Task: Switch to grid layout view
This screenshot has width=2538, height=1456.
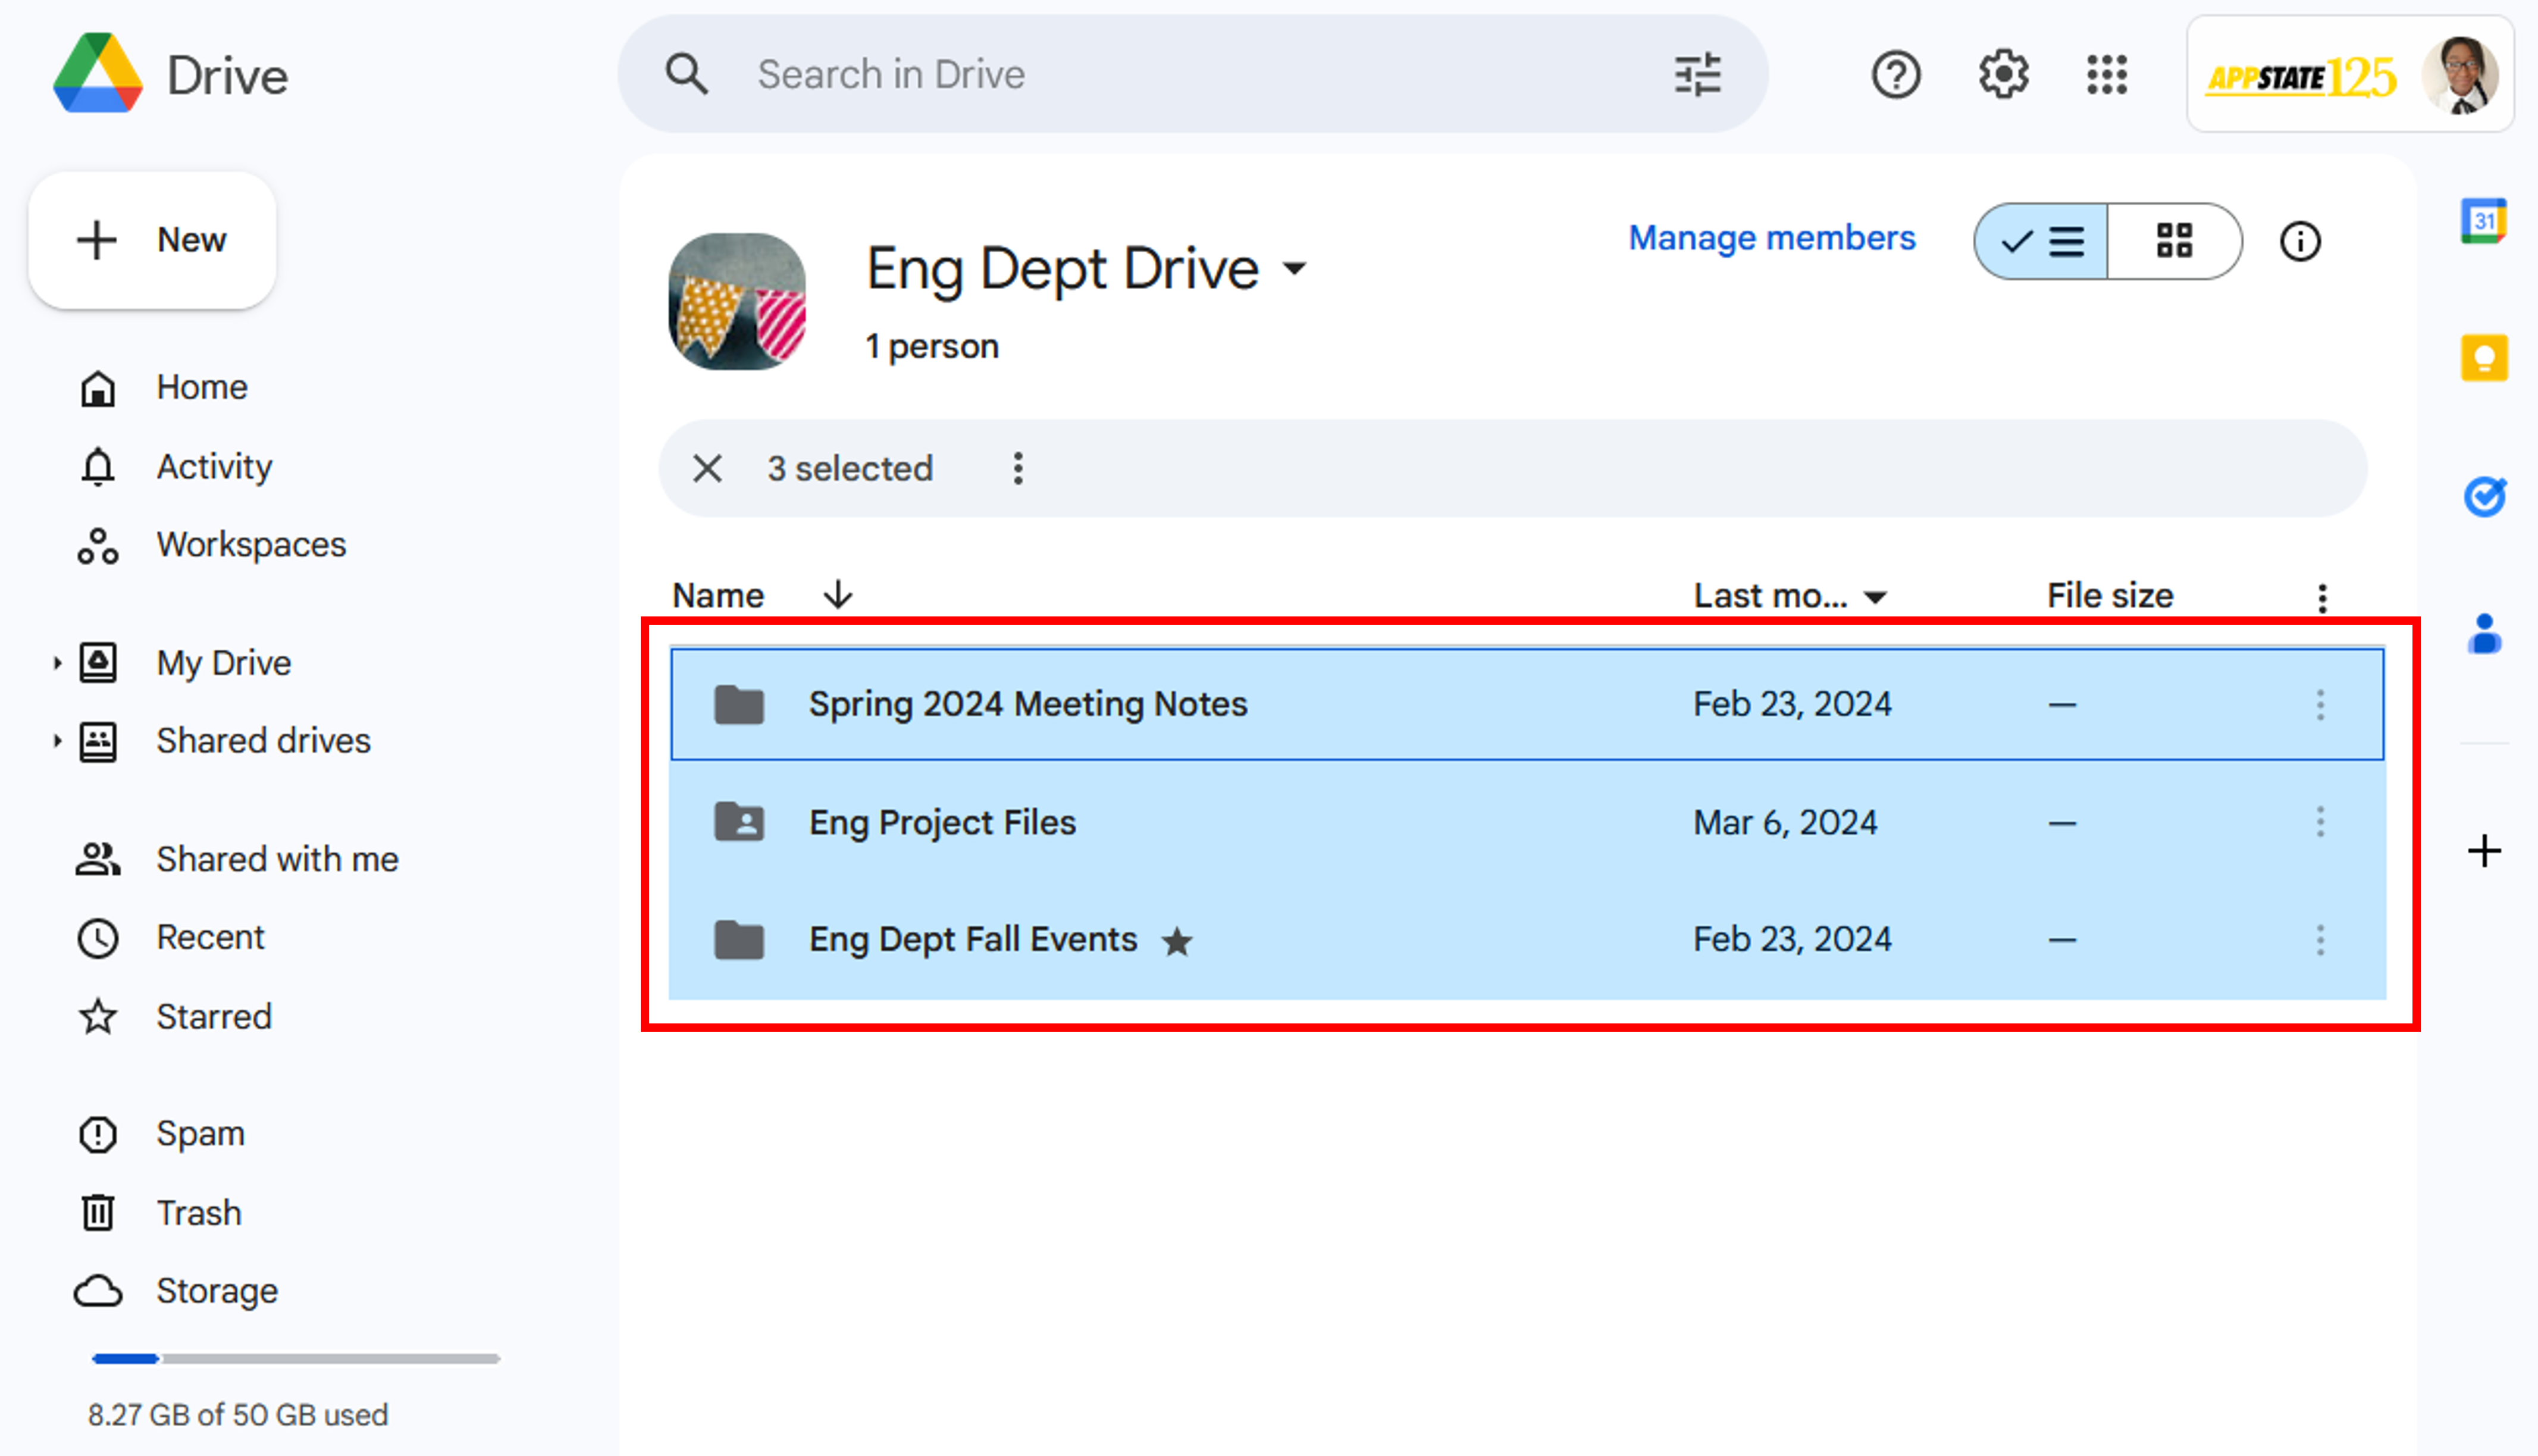Action: pyautogui.click(x=2174, y=242)
